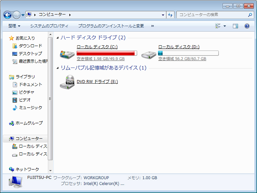This screenshot has width=257, height=193.
Task: Click the ライブラリ folder icon
Action: tap(11, 77)
